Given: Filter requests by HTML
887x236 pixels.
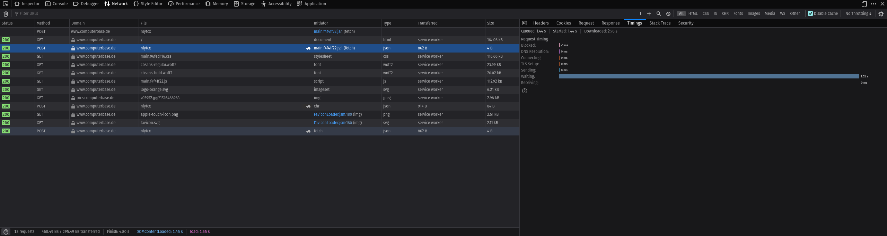Looking at the screenshot, I should pos(693,13).
